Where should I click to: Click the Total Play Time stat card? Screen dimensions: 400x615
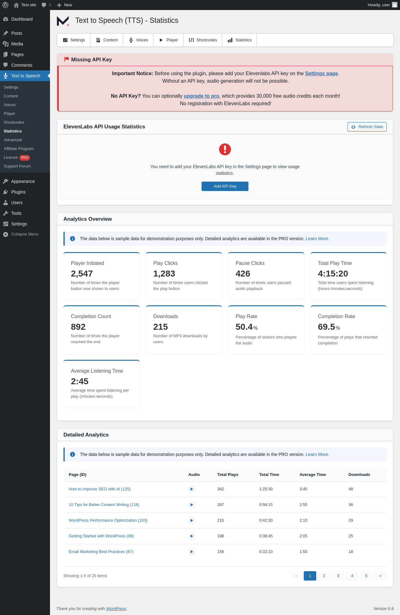(348, 276)
